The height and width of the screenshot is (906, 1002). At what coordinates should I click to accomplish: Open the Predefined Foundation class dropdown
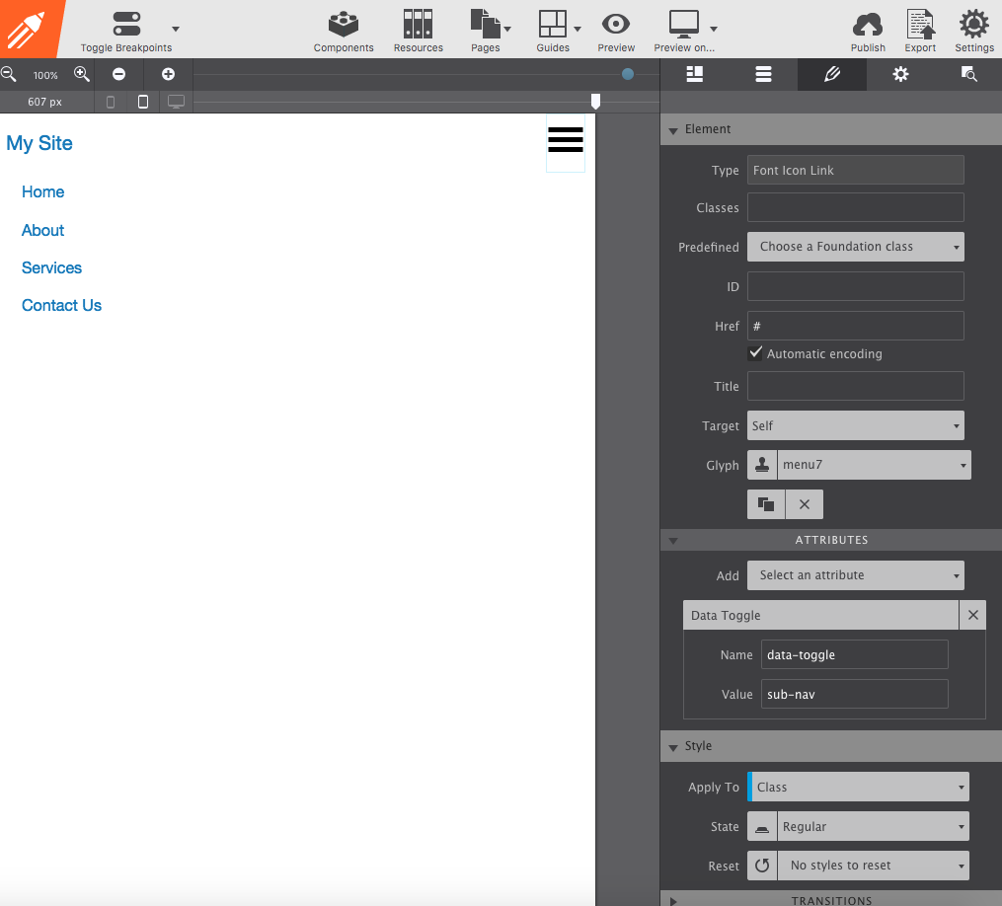coord(855,247)
